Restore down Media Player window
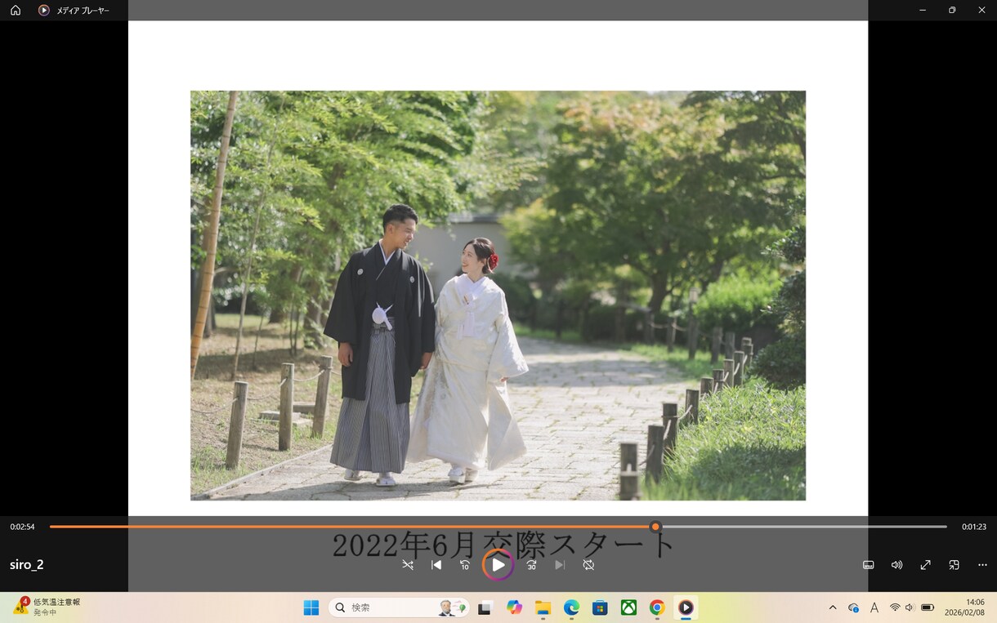This screenshot has width=997, height=623. tap(952, 10)
